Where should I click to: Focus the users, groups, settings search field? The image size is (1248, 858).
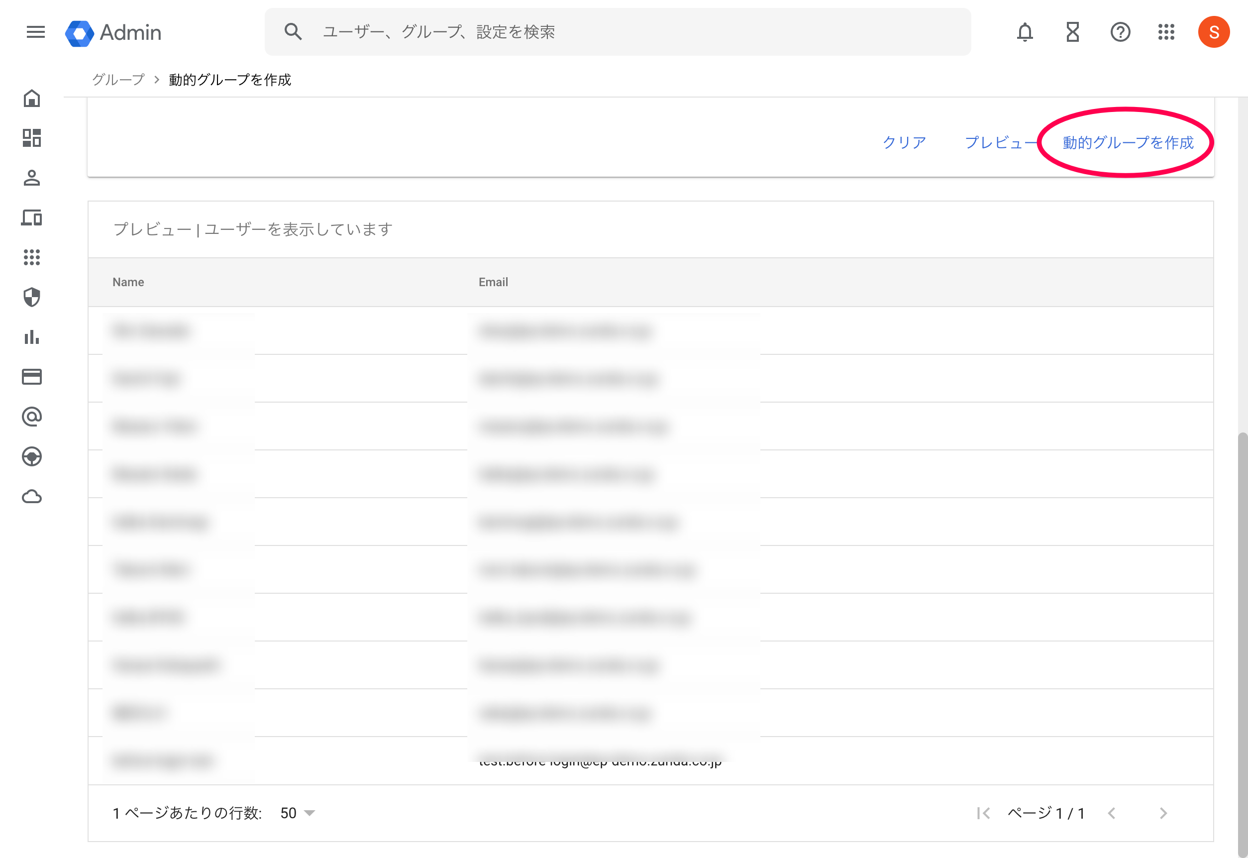click(618, 32)
